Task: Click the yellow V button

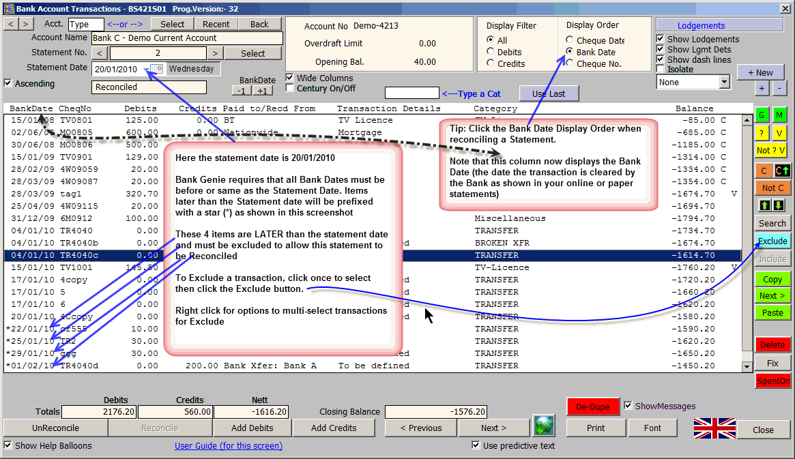Action: pyautogui.click(x=779, y=133)
